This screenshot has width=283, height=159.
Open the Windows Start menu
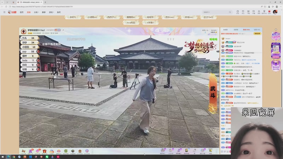2,157
